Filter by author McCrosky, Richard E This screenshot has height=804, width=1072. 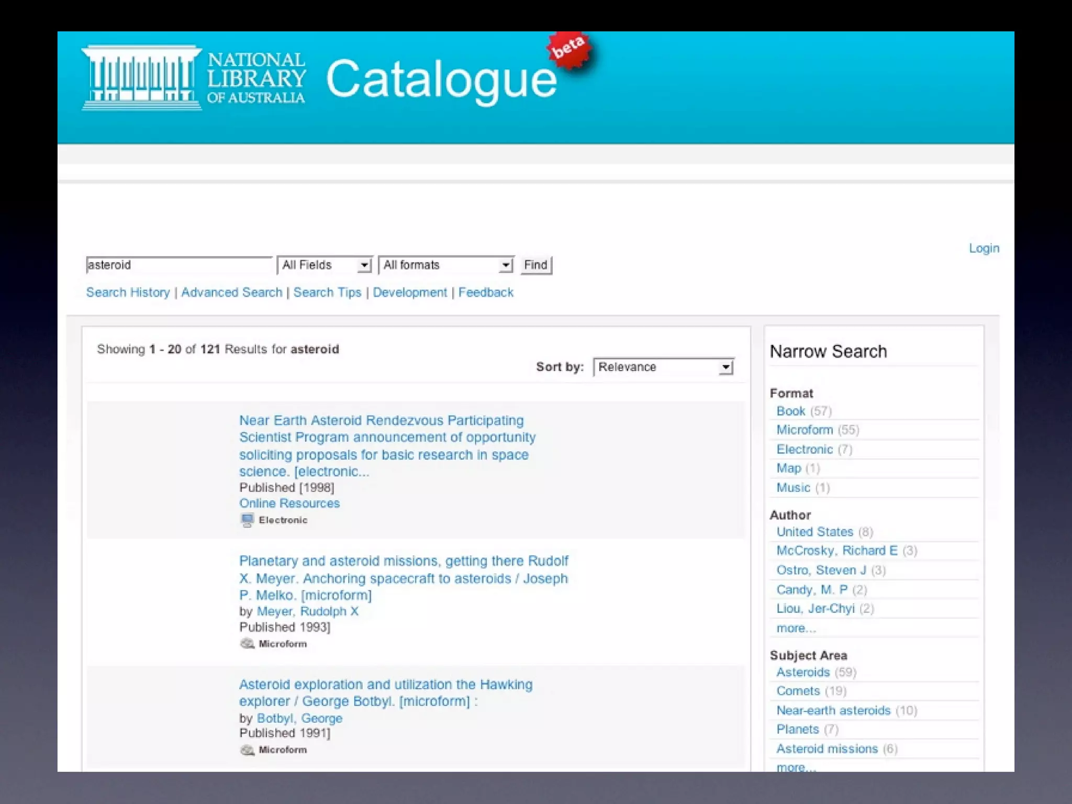pyautogui.click(x=837, y=551)
